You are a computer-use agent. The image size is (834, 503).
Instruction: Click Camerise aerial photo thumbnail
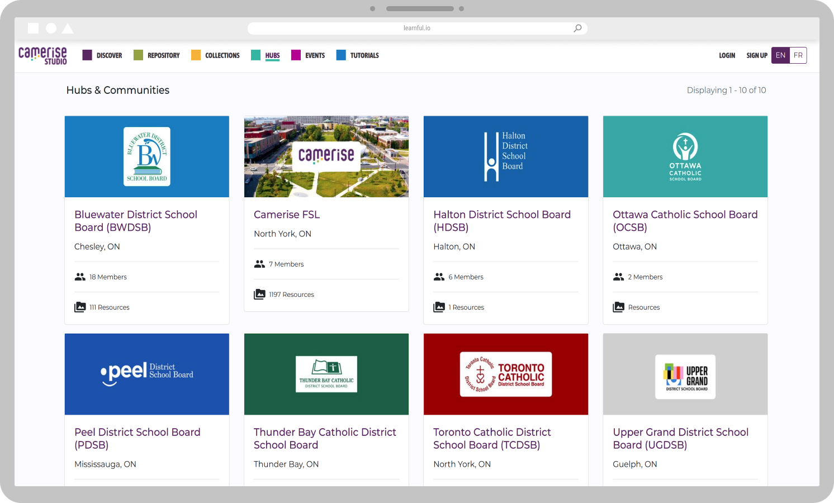click(x=326, y=156)
